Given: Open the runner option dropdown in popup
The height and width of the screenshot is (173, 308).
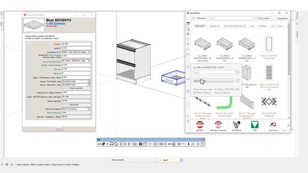Looking at the screenshot, I should pos(213,81).
